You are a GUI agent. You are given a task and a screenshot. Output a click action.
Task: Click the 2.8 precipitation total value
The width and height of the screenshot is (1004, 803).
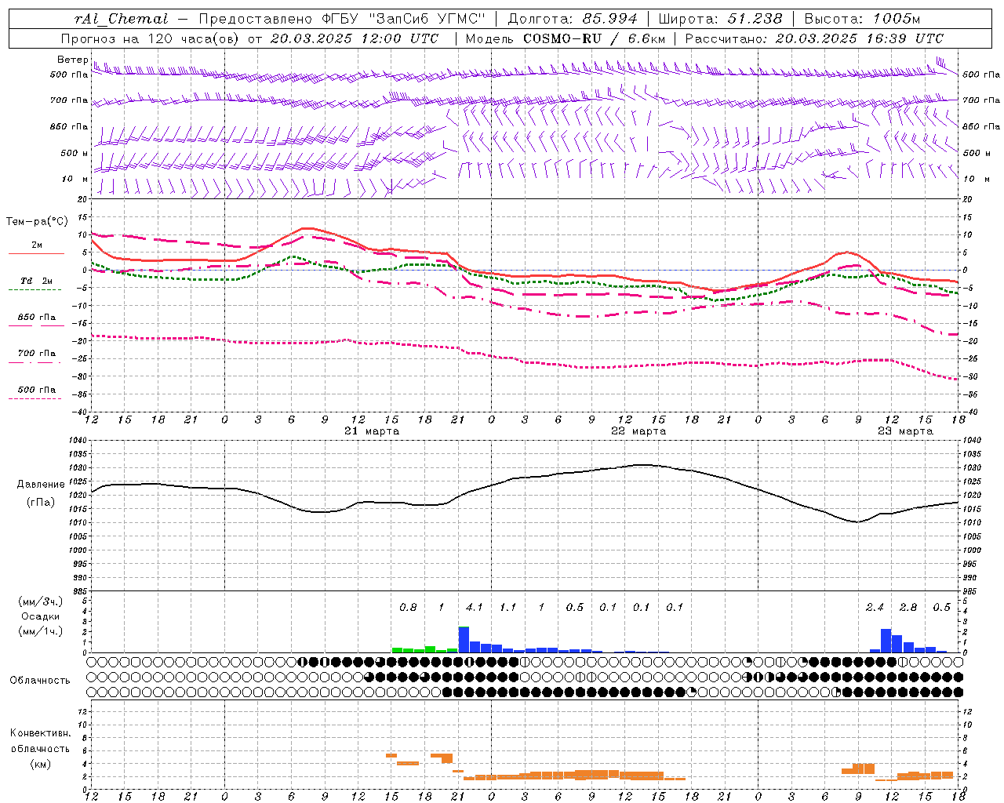click(x=908, y=607)
